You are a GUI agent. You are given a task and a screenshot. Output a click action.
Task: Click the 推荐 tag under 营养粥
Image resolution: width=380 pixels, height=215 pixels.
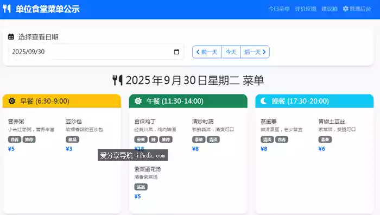click(x=29, y=140)
